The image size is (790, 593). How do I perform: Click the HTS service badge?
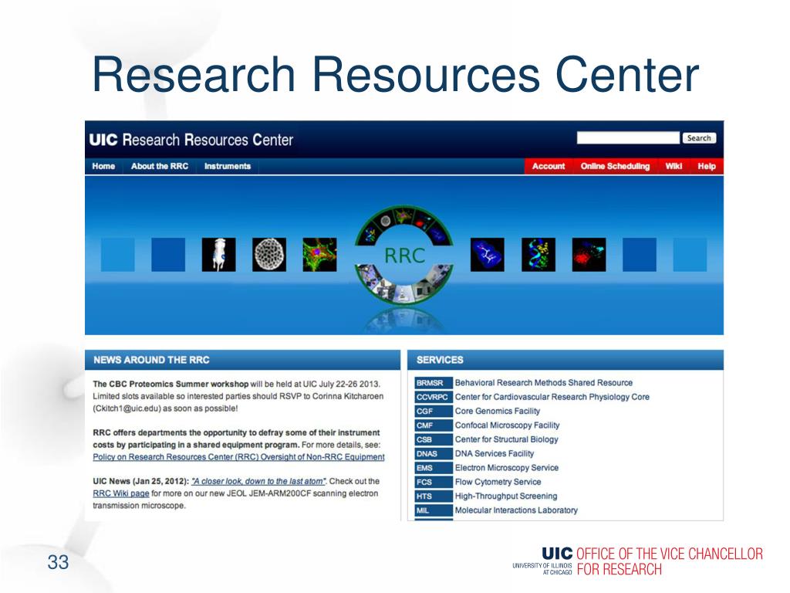coord(434,496)
